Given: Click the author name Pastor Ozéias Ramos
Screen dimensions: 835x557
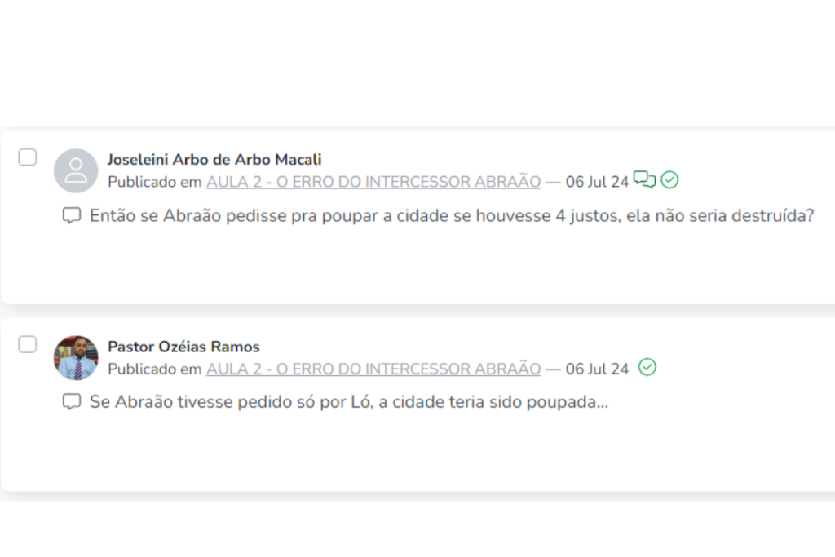Looking at the screenshot, I should pos(183,347).
